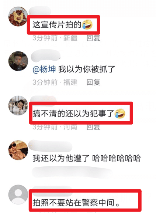
Task: Click the blurred username above @杨坤 comment
Action: click(x=46, y=55)
